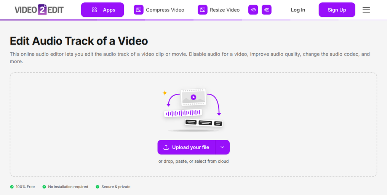Click the 'Edit Audio Track of a Video' heading
The image size is (390, 195).
tap(79, 41)
